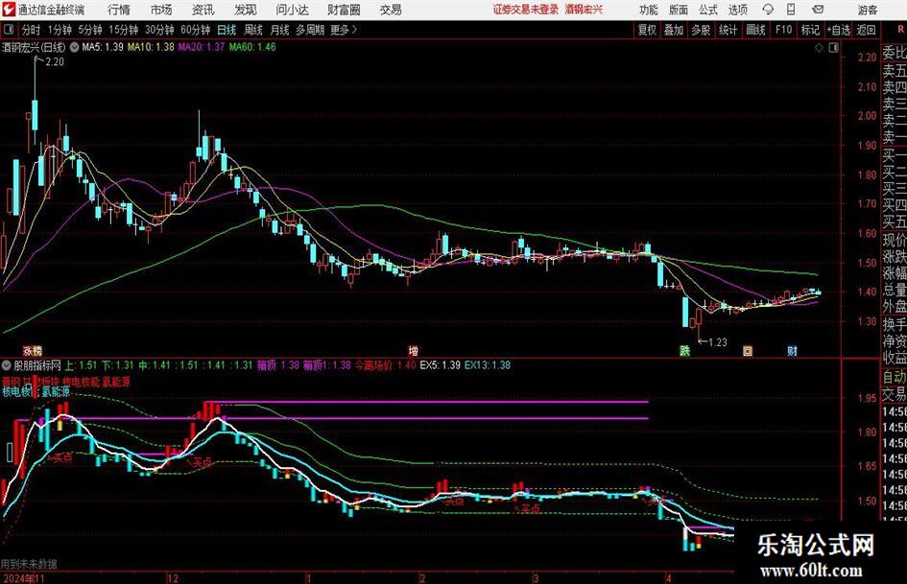Viewport: 907px width, 584px height.
Task: Click the 2.20 high price annotation
Action: point(55,62)
